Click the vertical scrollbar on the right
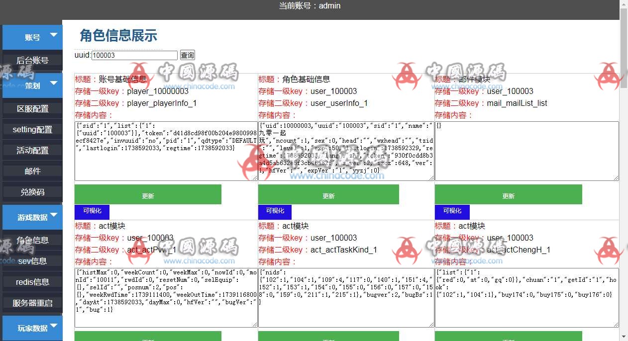Image resolution: width=628 pixels, height=341 pixels. 624,30
